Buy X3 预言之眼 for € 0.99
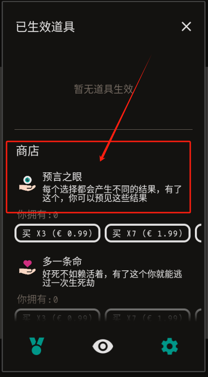 tap(57, 233)
